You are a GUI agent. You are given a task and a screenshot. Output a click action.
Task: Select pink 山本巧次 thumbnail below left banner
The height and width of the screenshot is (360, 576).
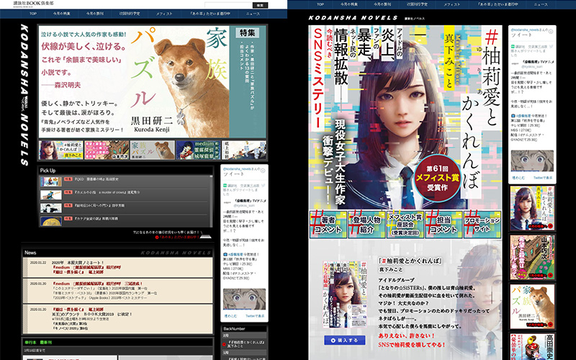tap(107, 150)
